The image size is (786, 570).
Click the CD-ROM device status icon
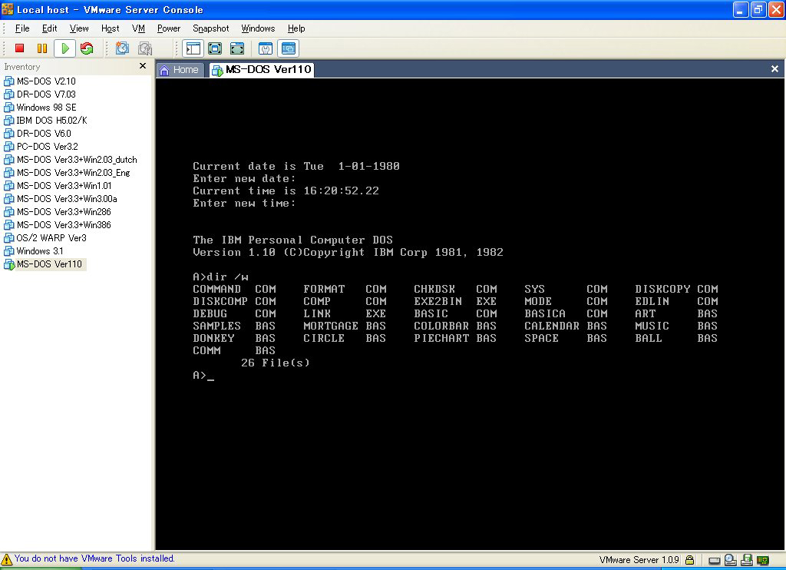[x=731, y=560]
